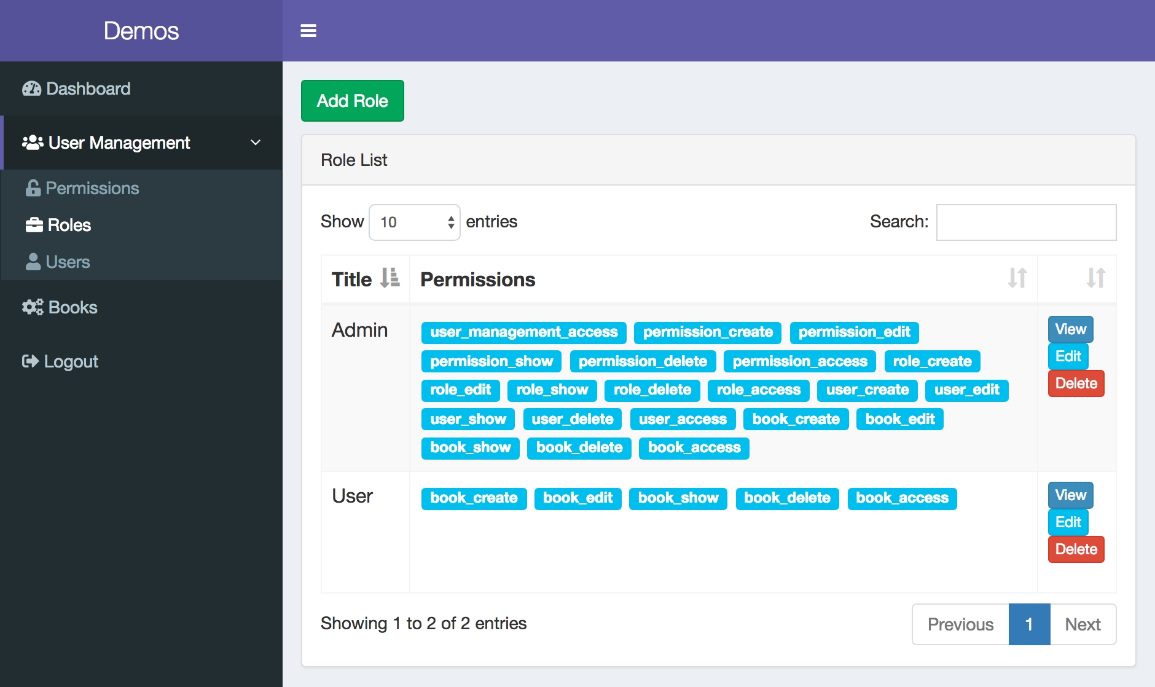Click the Roles briefcase icon

pyautogui.click(x=34, y=225)
